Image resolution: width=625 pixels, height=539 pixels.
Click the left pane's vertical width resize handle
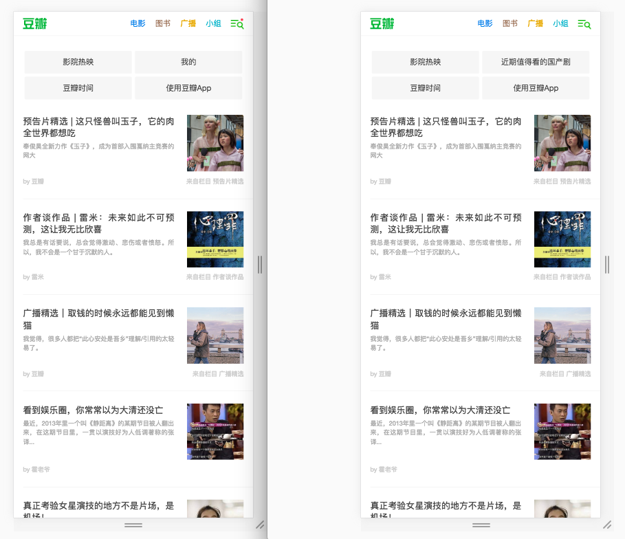click(x=260, y=265)
